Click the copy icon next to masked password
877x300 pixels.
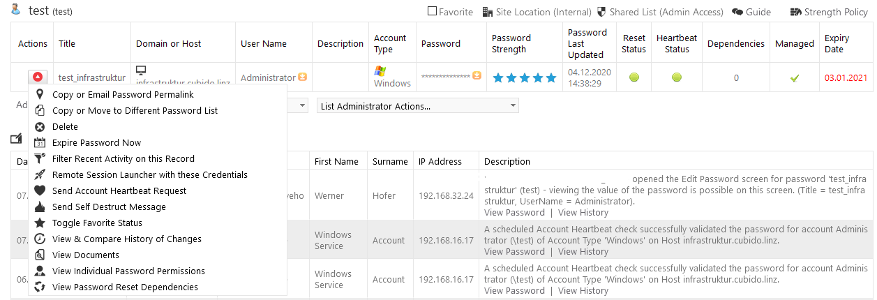point(477,75)
